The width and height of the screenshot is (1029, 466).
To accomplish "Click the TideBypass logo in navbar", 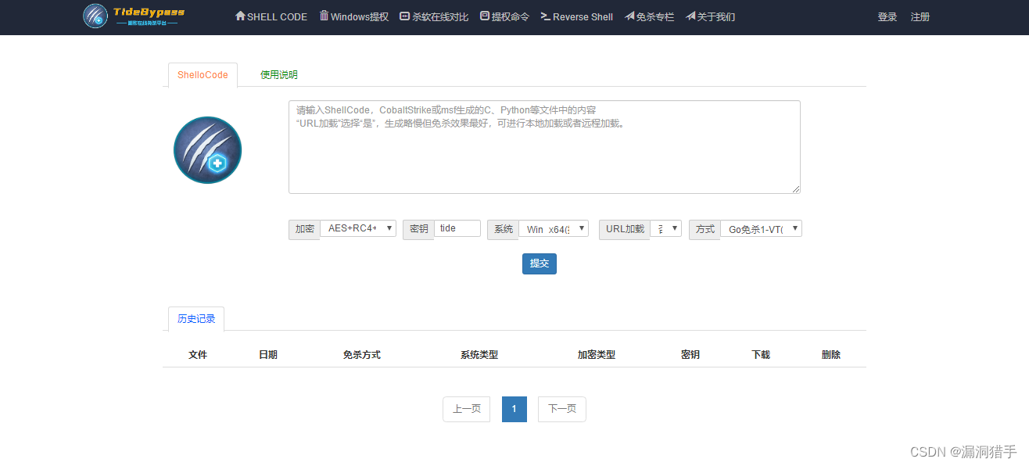I will (x=134, y=16).
